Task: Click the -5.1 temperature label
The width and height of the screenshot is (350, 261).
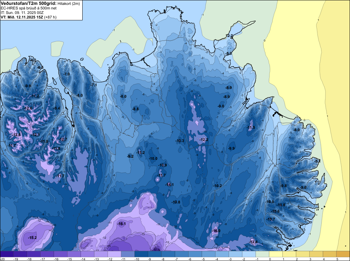Action: [x=317, y=161]
